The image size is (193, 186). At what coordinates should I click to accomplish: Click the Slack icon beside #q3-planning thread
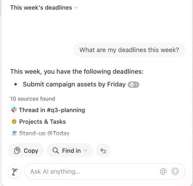(14, 110)
